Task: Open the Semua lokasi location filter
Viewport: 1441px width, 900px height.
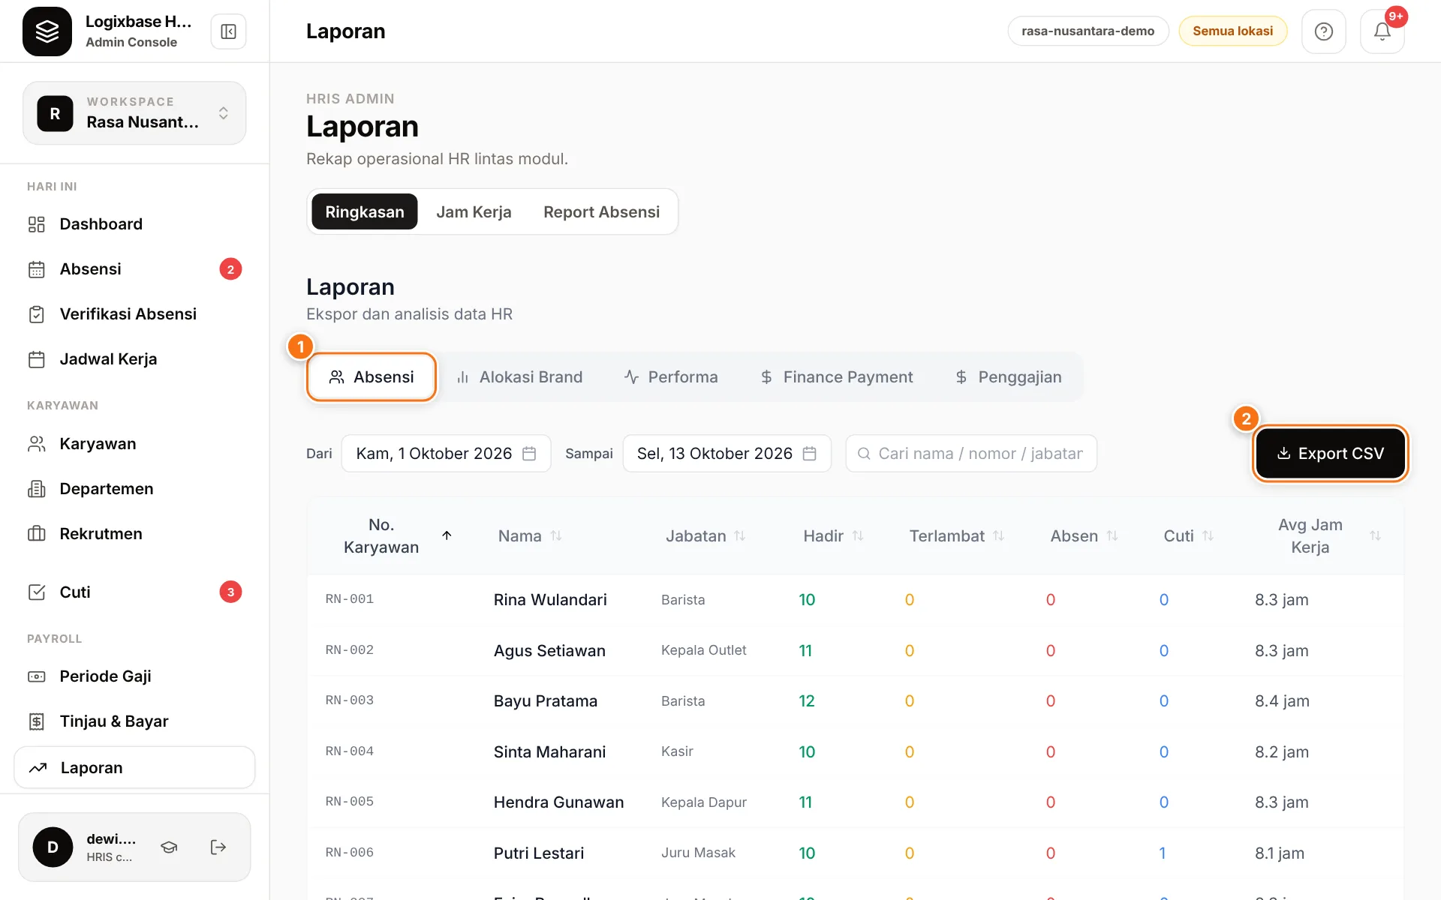Action: pos(1232,31)
